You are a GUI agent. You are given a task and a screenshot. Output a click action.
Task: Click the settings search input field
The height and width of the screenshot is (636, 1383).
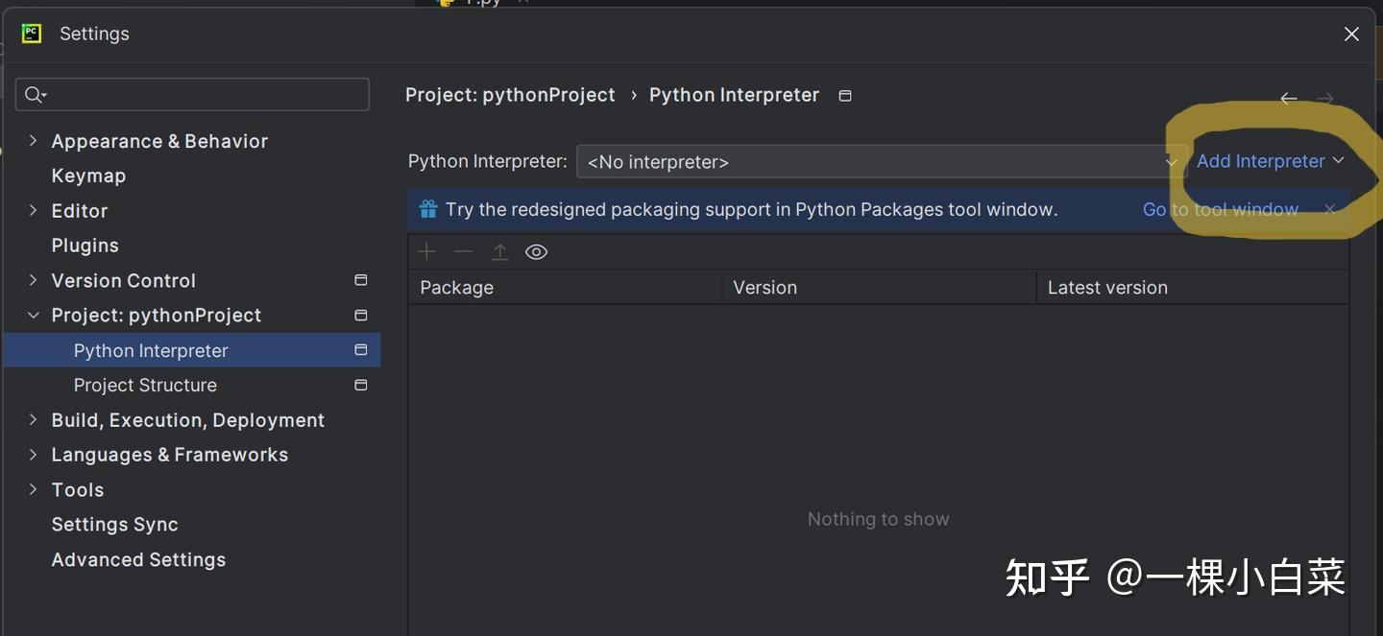[192, 94]
